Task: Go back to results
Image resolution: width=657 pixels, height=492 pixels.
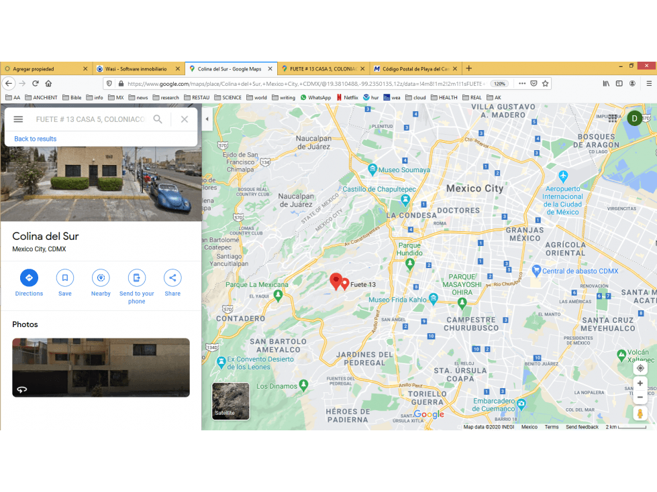Action: tap(35, 139)
